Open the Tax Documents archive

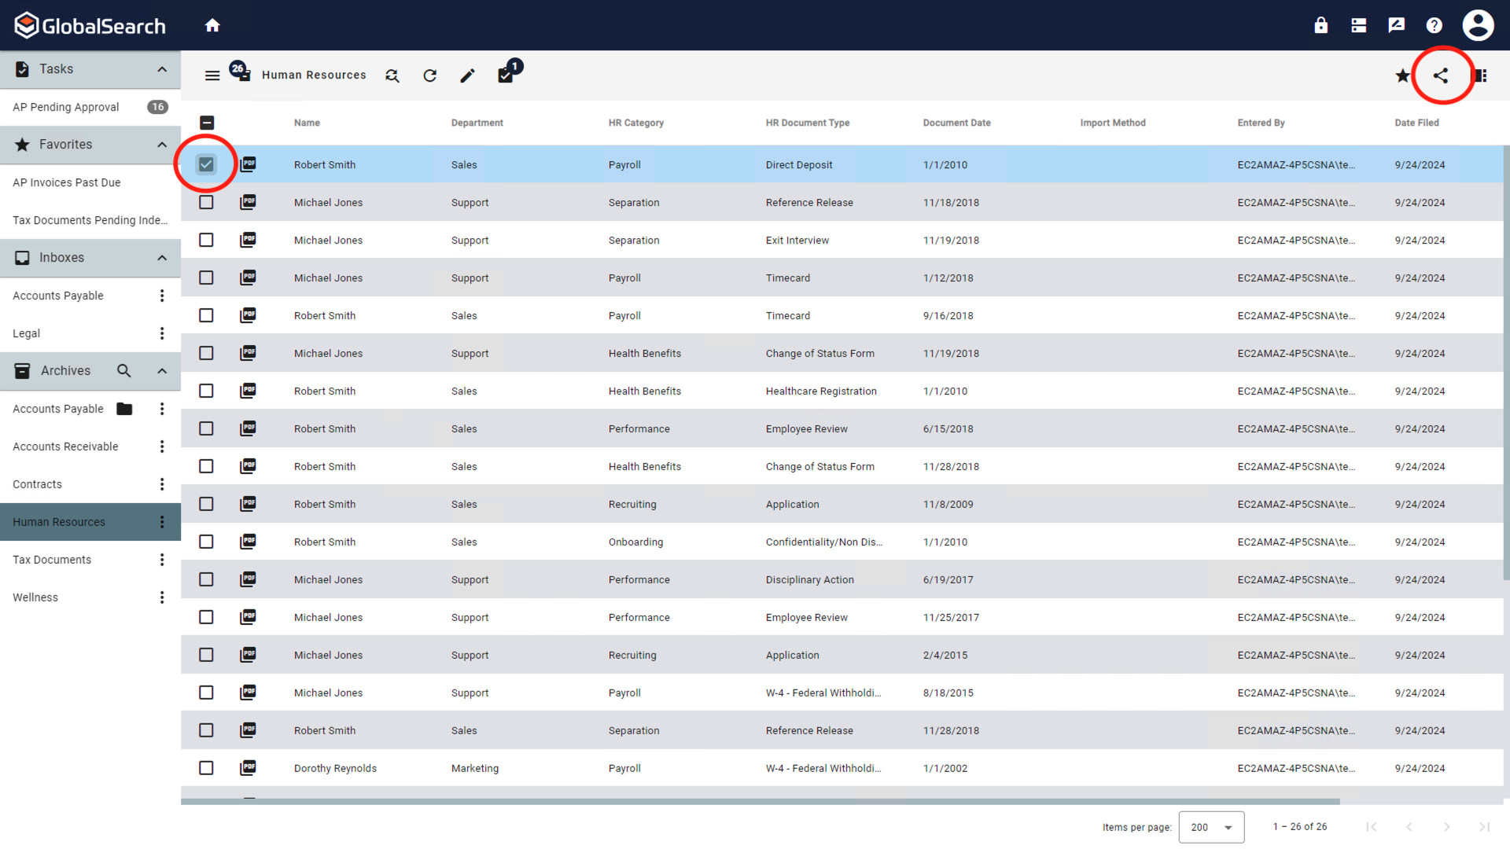click(52, 560)
